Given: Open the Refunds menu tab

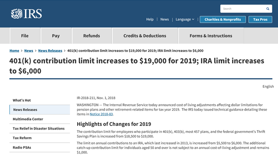Looking at the screenshot, I should click(x=92, y=36).
